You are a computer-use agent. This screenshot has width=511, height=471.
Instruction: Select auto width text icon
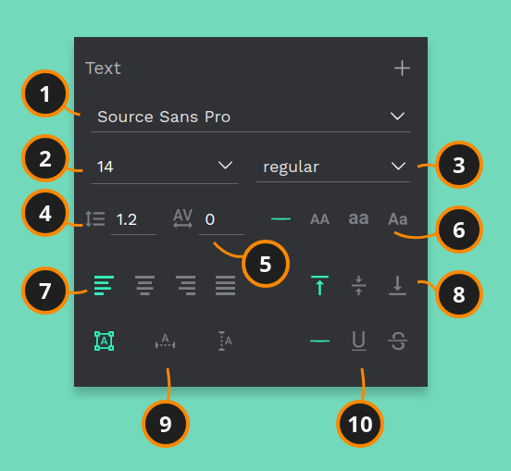[x=165, y=341]
